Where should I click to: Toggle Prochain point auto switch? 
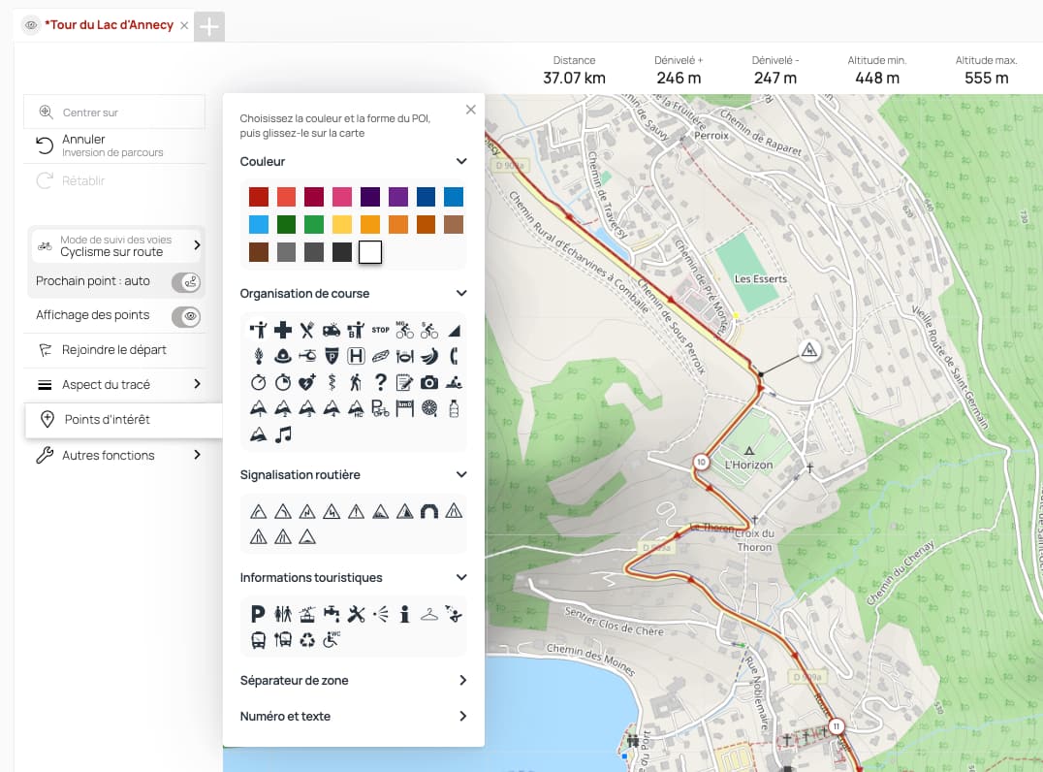click(186, 282)
